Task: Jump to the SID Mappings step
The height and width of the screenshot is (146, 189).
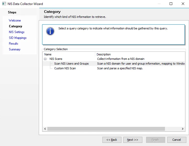Action: click(18, 38)
